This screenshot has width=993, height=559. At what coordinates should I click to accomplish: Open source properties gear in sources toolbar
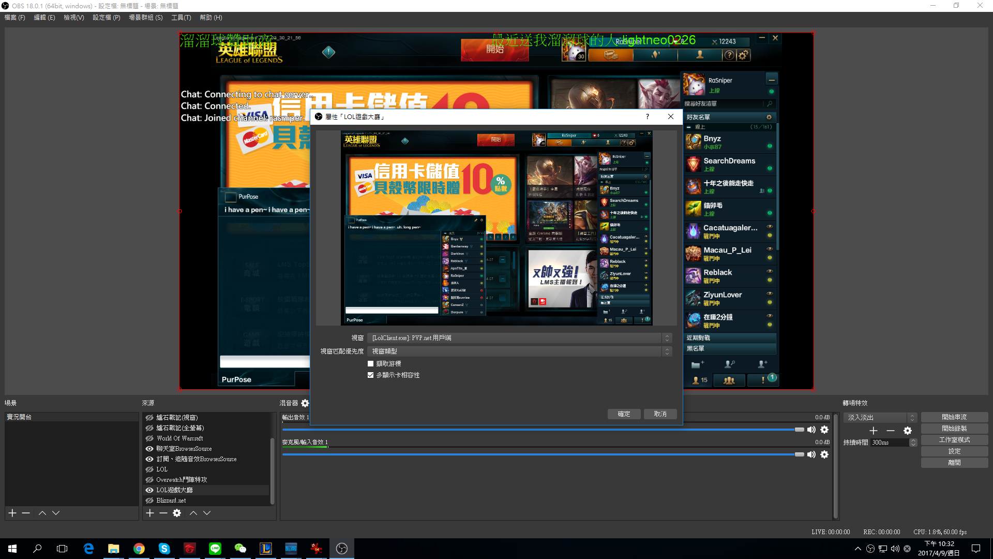[x=177, y=513]
